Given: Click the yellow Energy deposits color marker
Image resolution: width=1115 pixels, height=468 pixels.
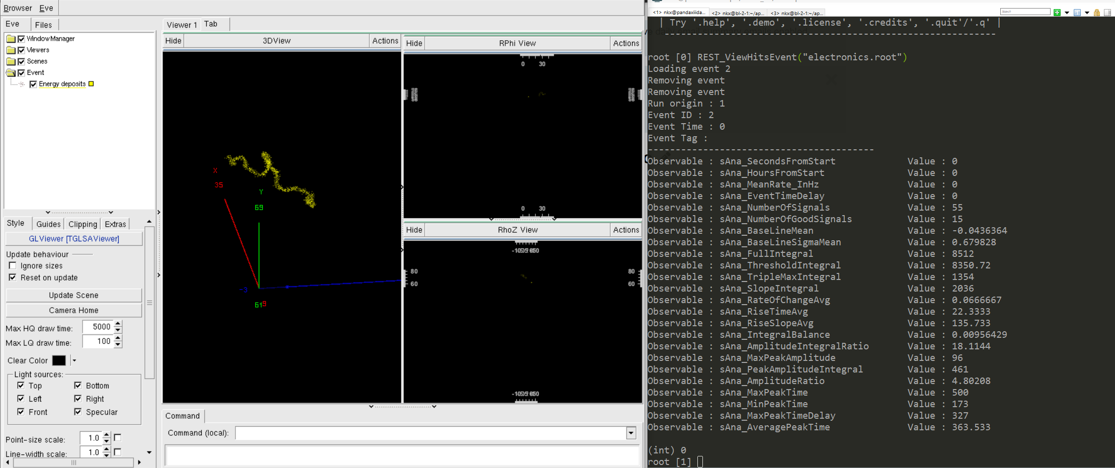Looking at the screenshot, I should coord(91,84).
